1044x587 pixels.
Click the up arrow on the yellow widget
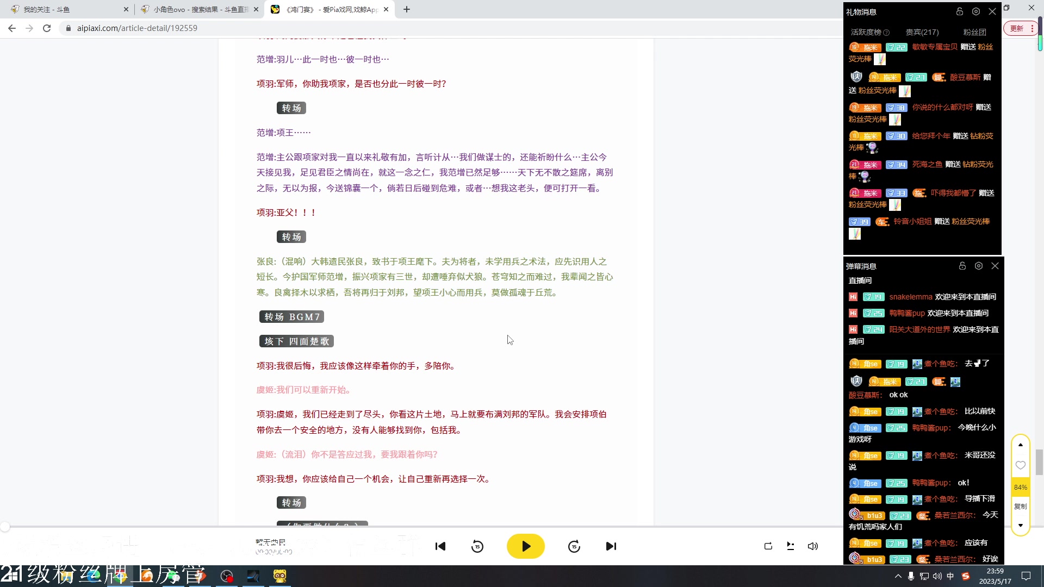tap(1021, 445)
